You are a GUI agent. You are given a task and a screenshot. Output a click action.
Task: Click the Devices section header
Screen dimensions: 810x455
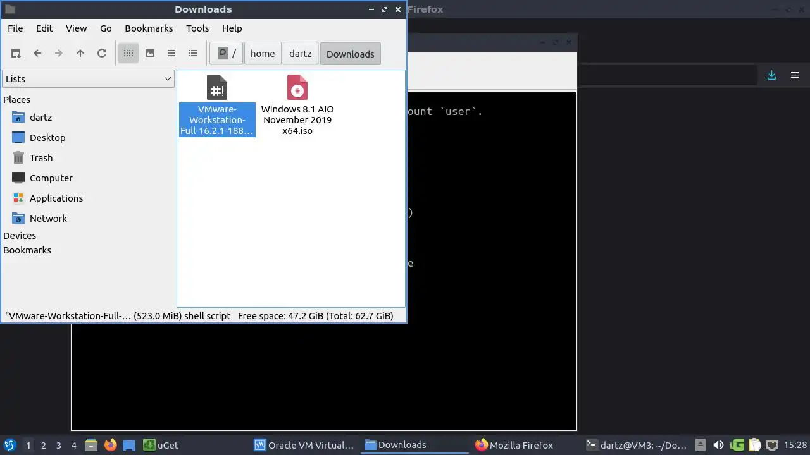[20, 236]
